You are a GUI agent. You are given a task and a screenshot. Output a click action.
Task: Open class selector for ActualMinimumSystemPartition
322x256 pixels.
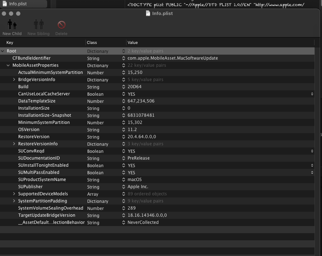[123, 72]
